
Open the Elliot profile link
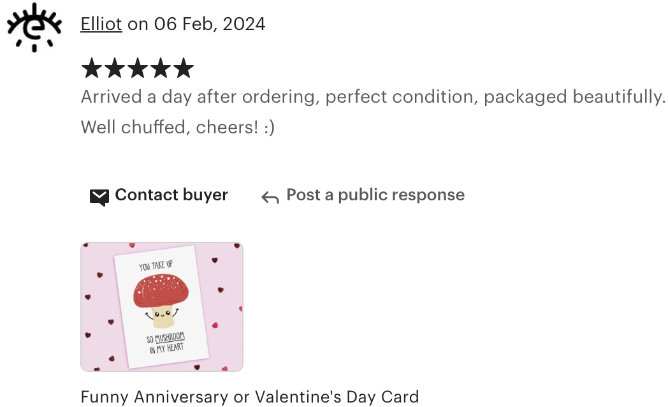tap(101, 24)
